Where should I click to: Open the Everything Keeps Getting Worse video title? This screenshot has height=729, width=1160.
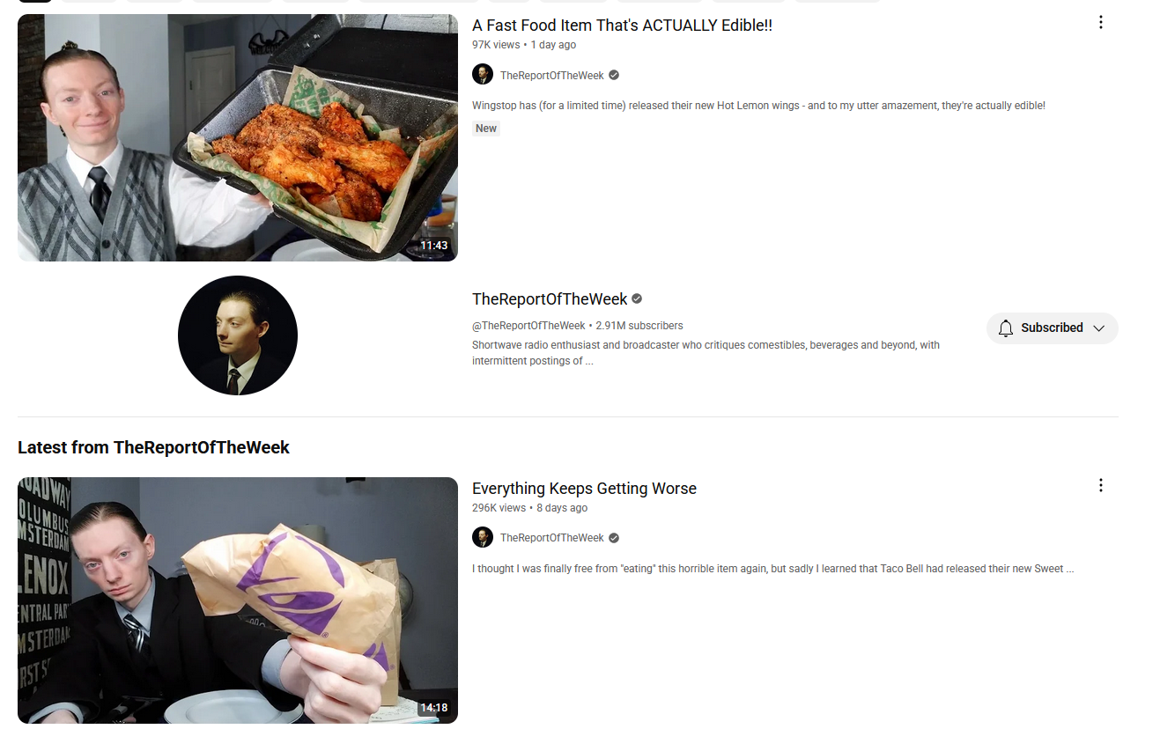tap(584, 489)
